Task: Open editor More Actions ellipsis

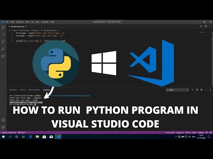Action: (210, 26)
